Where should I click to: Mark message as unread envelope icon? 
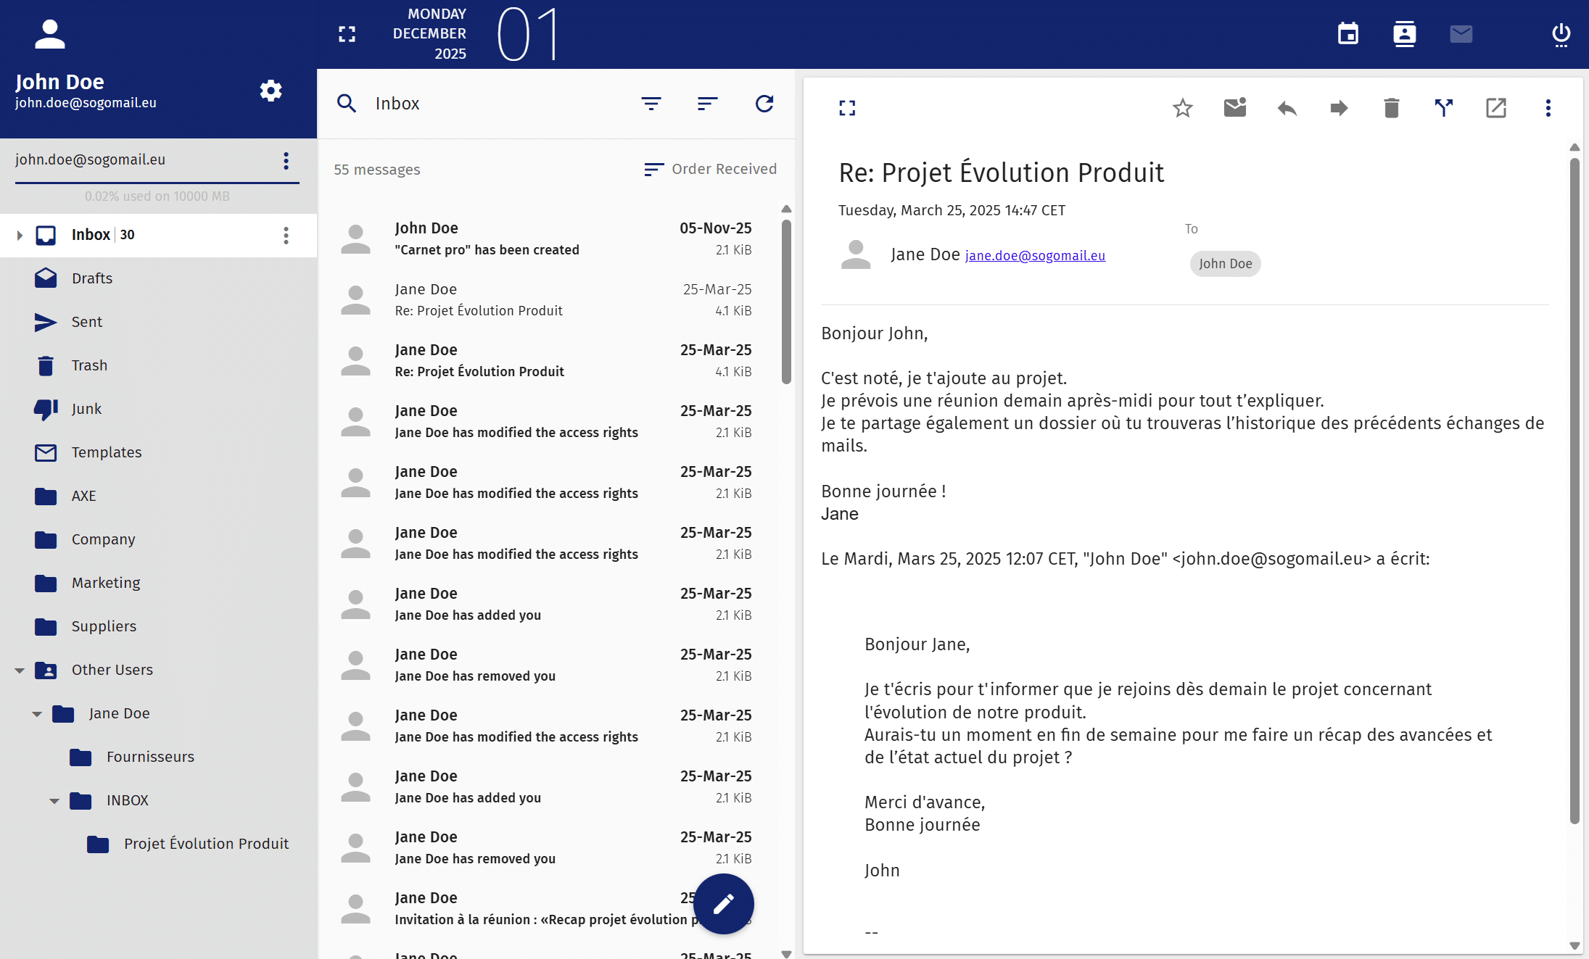pyautogui.click(x=1234, y=108)
